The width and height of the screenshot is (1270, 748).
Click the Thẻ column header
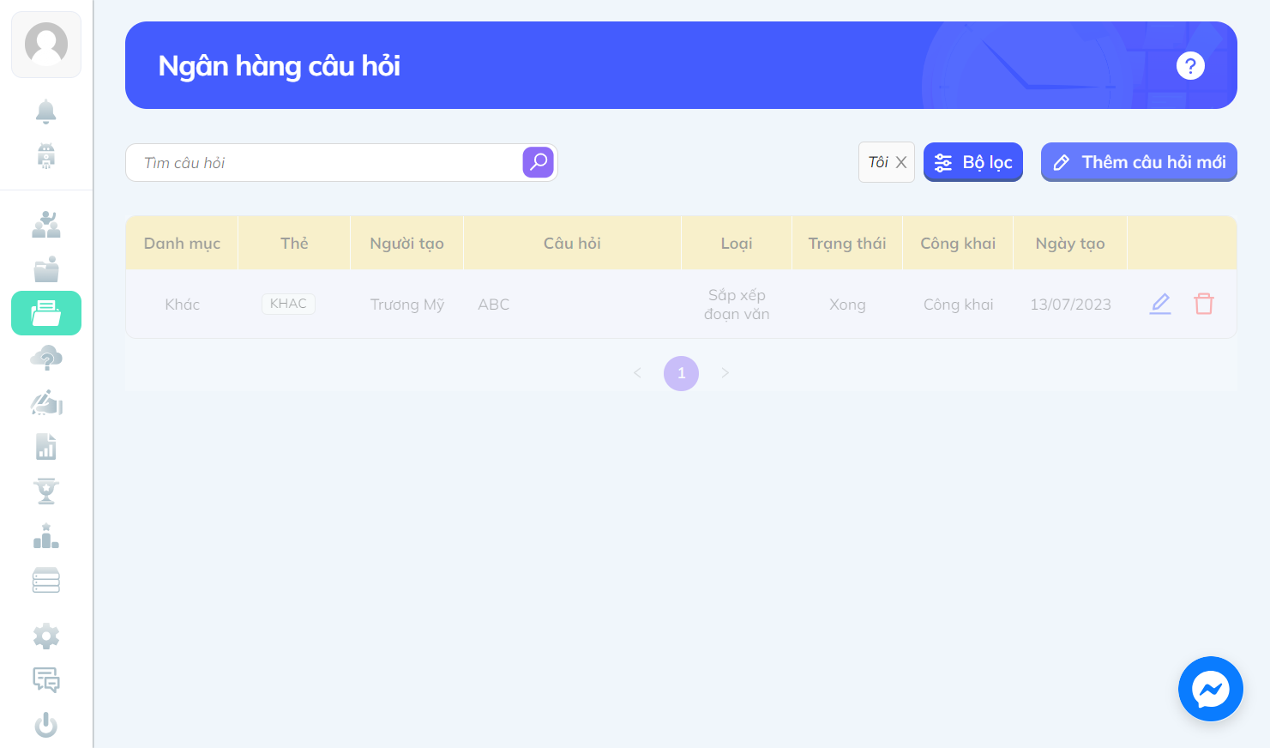click(294, 243)
